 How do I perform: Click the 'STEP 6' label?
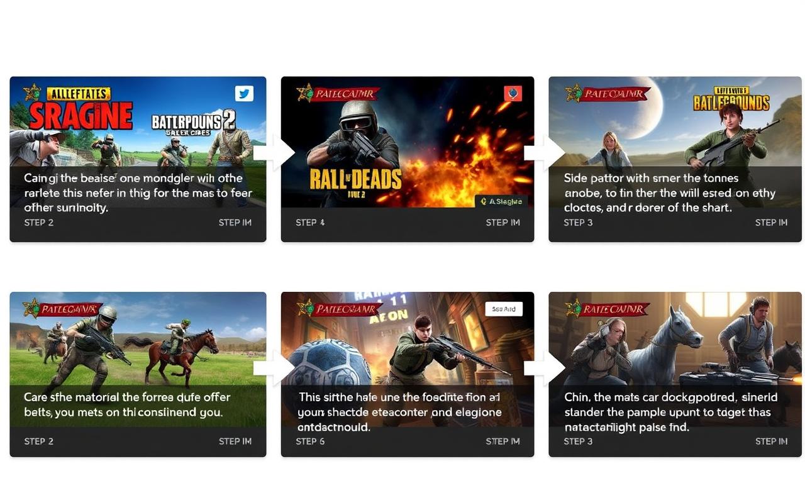click(310, 441)
